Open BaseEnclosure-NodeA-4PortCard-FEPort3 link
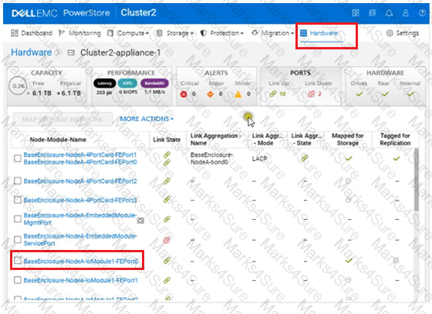 click(80, 200)
